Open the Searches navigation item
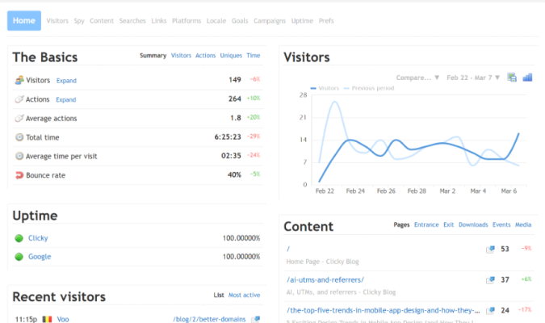 (132, 21)
